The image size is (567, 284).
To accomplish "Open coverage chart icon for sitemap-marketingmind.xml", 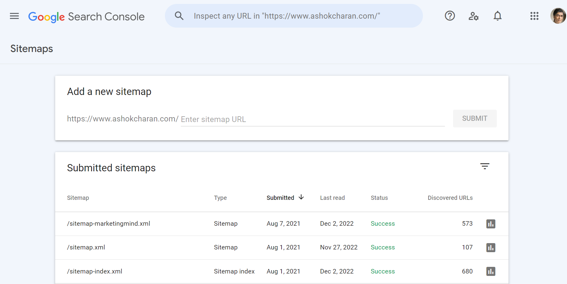I will point(491,224).
